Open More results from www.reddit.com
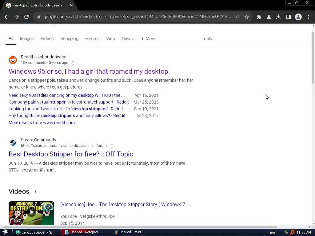Viewport: 315px width, 236px height. [42, 123]
